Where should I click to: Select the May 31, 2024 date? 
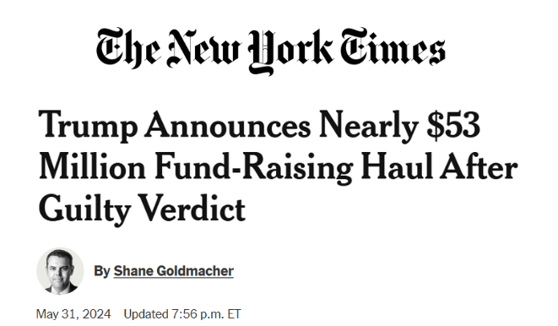coord(73,314)
